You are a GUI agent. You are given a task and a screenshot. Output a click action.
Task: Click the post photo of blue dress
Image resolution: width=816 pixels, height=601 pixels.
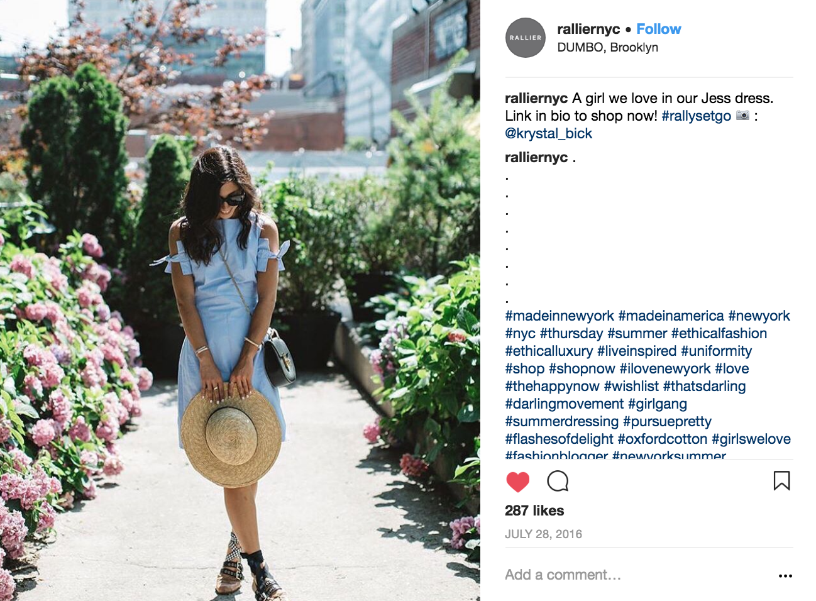click(240, 300)
